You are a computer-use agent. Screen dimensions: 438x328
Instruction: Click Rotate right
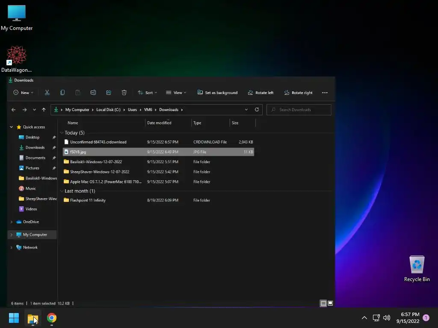(x=298, y=93)
